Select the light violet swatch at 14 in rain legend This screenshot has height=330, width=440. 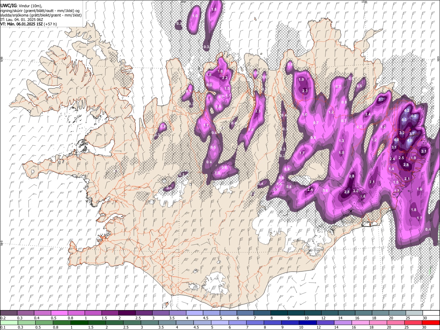click(x=343, y=323)
